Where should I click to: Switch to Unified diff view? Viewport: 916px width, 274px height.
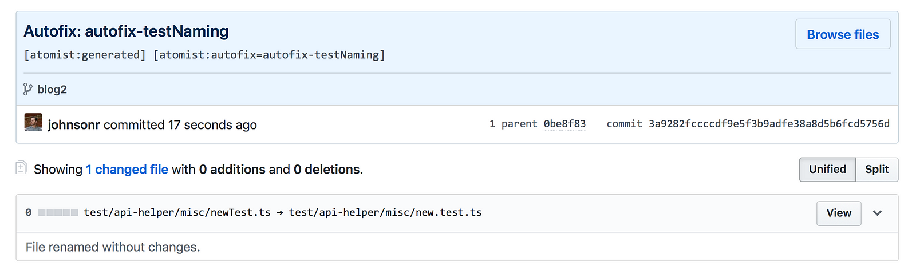tap(827, 170)
